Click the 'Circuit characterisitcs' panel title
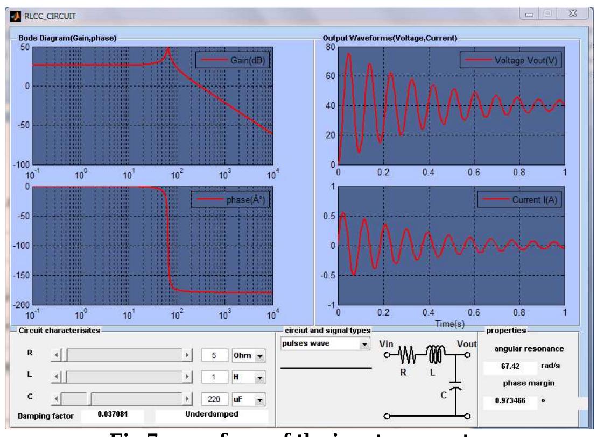 (59, 331)
